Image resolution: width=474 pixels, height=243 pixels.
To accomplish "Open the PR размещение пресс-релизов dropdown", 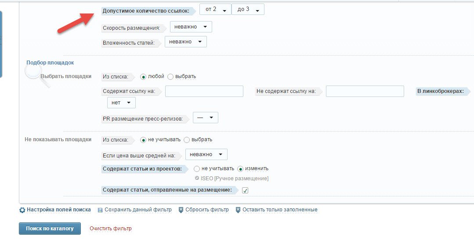I will 206,118.
